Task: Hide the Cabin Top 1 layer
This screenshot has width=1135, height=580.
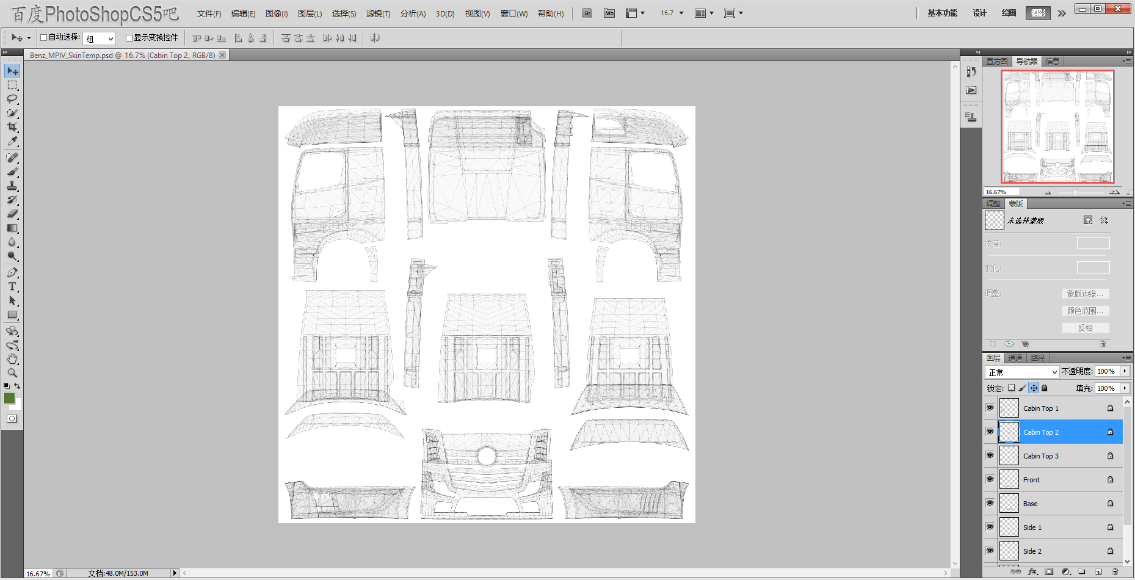Action: (990, 408)
